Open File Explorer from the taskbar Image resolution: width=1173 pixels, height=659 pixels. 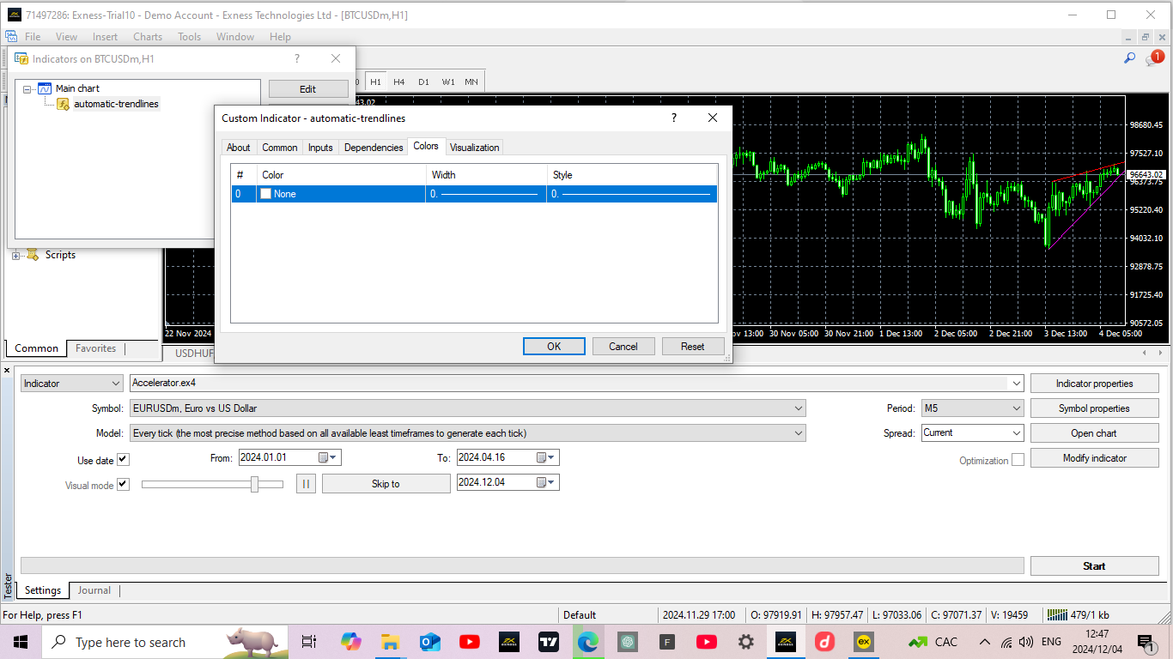(x=391, y=642)
